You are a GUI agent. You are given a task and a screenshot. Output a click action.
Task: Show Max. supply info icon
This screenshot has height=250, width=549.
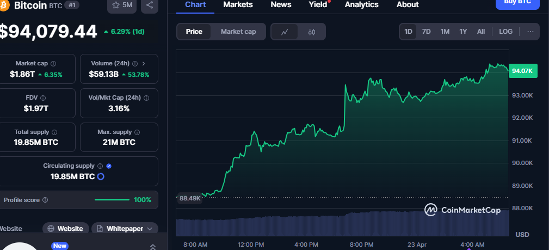(137, 132)
